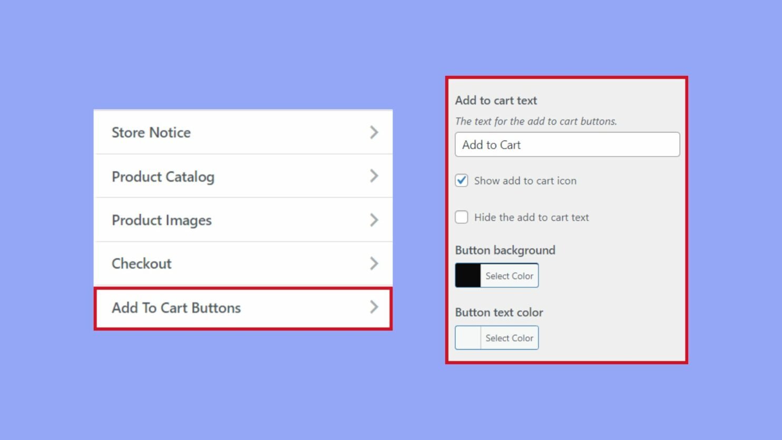
Task: Enable the Show add to cart icon checkbox
Action: pos(461,180)
